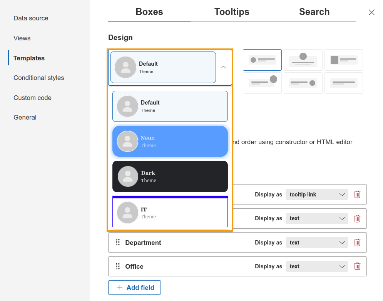Open Views section
383x301 pixels.
(x=22, y=38)
